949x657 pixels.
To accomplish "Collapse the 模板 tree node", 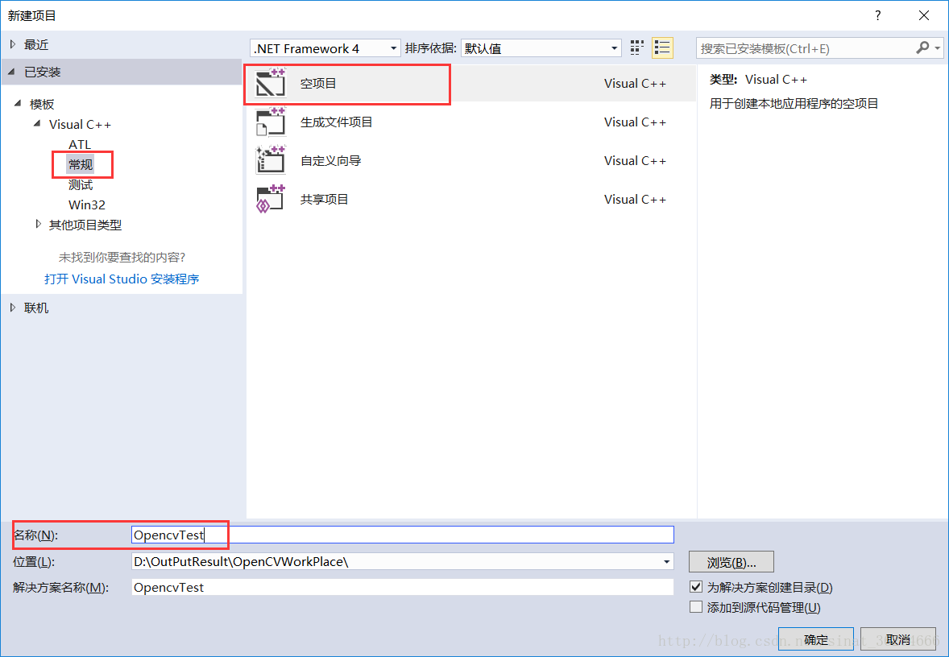I will click(x=19, y=104).
